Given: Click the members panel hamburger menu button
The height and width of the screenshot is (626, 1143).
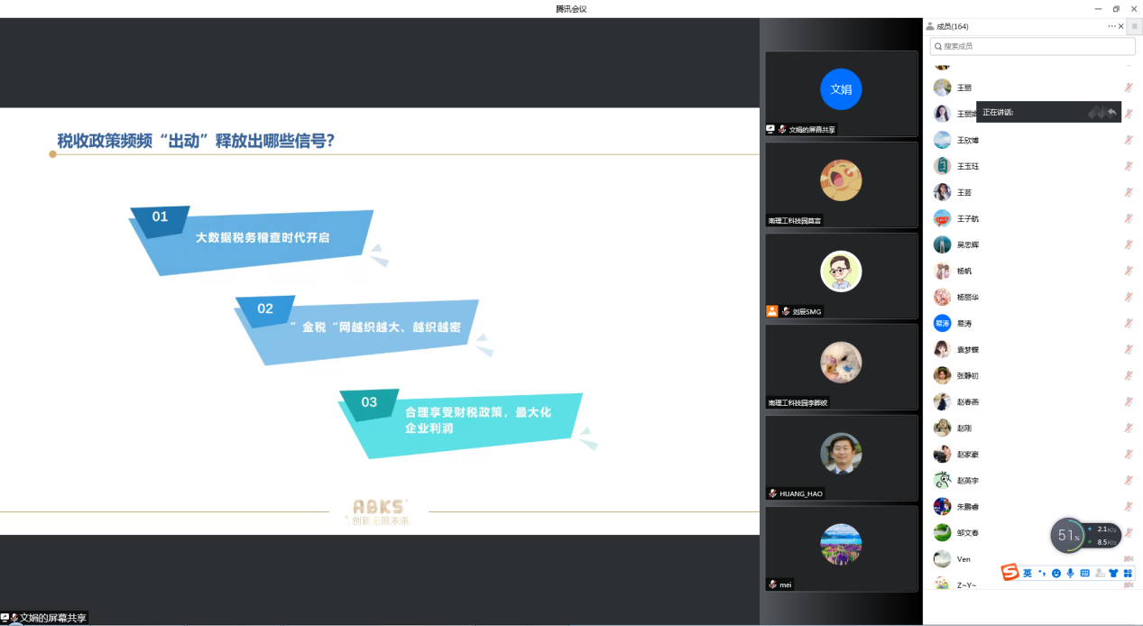Looking at the screenshot, I should 1134,26.
